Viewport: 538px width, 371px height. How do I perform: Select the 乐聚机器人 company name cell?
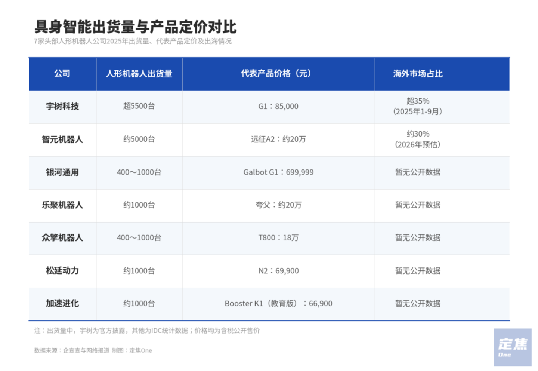[62, 205]
